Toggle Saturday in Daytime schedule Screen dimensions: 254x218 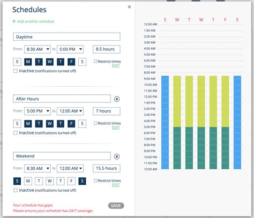[x=82, y=62]
